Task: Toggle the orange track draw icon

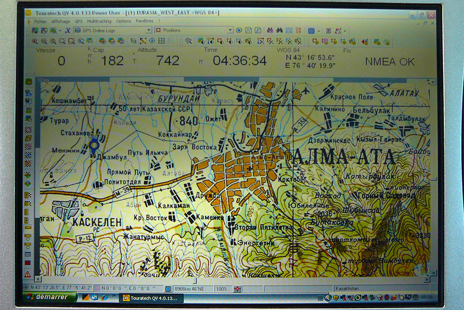Action: 143,41
